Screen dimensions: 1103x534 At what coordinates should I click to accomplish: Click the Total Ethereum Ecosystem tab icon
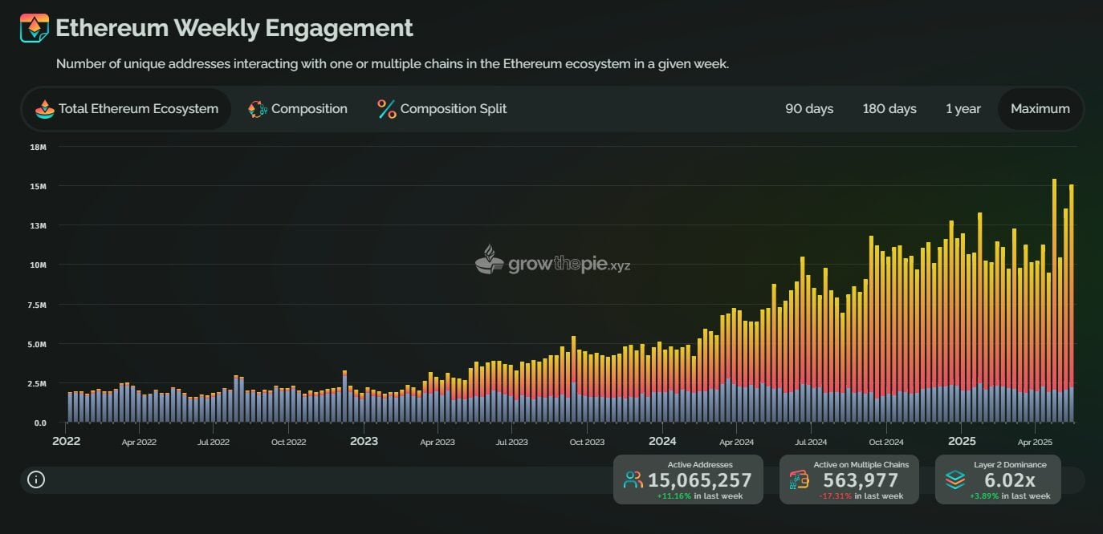(x=43, y=109)
